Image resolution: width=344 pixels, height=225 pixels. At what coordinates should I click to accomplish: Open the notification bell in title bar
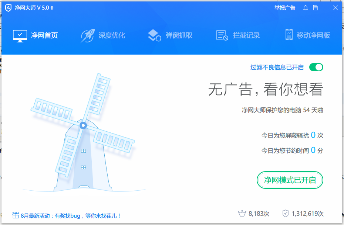[x=306, y=8]
